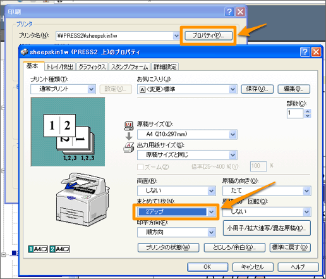Increase copies with the 部数 up arrow
Screen dimensions: 326x279
tap(308, 111)
